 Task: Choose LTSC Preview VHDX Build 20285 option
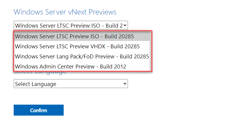[x=77, y=47]
